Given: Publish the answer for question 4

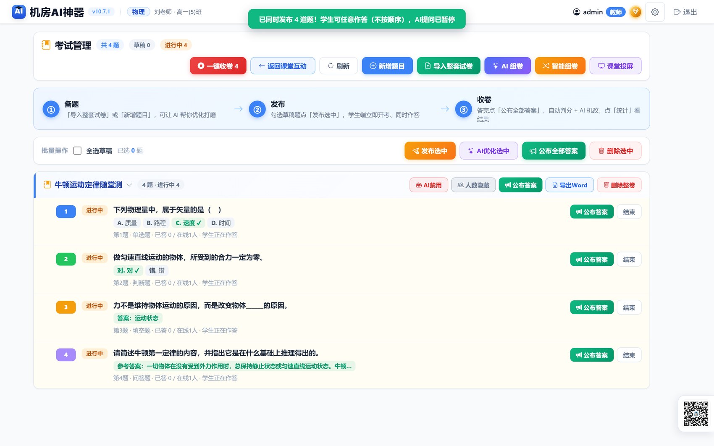Looking at the screenshot, I should click(x=592, y=355).
